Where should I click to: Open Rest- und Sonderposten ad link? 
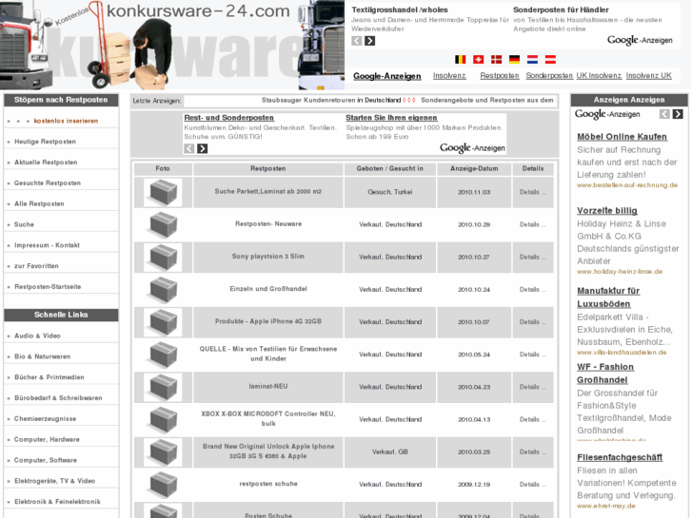[229, 118]
